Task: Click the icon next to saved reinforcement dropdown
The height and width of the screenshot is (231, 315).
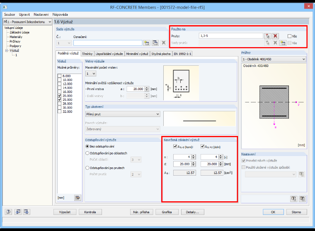Action: click(302, 174)
